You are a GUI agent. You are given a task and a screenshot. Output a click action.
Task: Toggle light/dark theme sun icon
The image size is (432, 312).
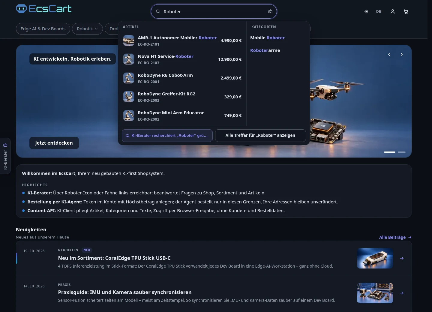[x=366, y=11]
